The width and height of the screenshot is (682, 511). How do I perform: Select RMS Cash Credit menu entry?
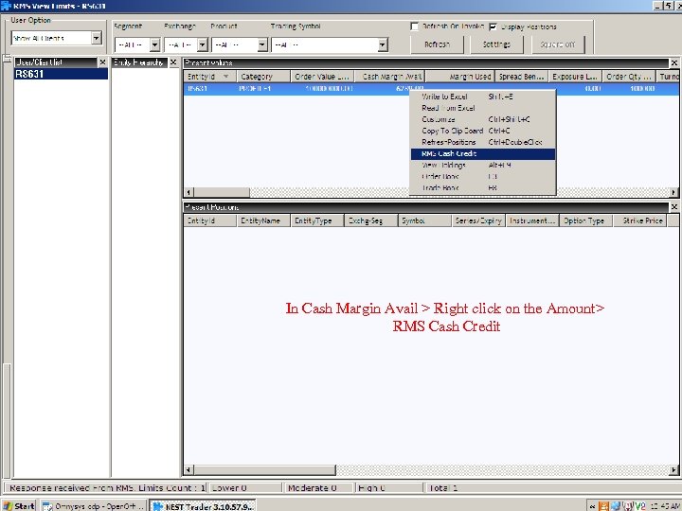pos(483,154)
